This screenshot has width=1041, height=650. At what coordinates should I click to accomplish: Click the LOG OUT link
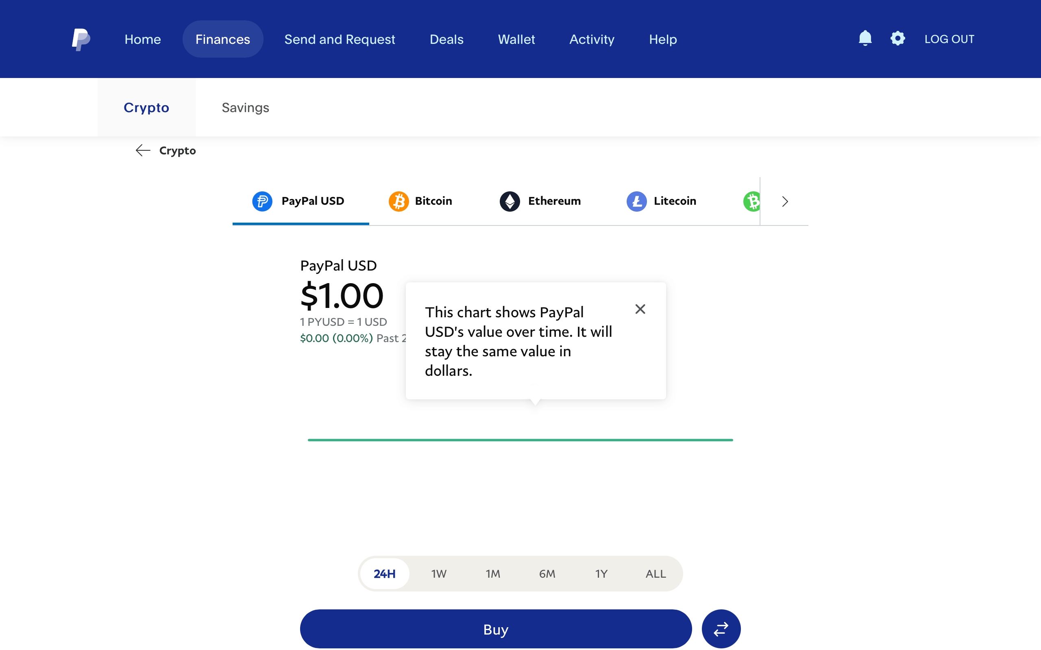pos(950,39)
